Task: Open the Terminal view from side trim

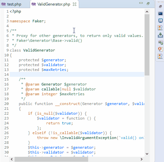Action: tap(160, 14)
